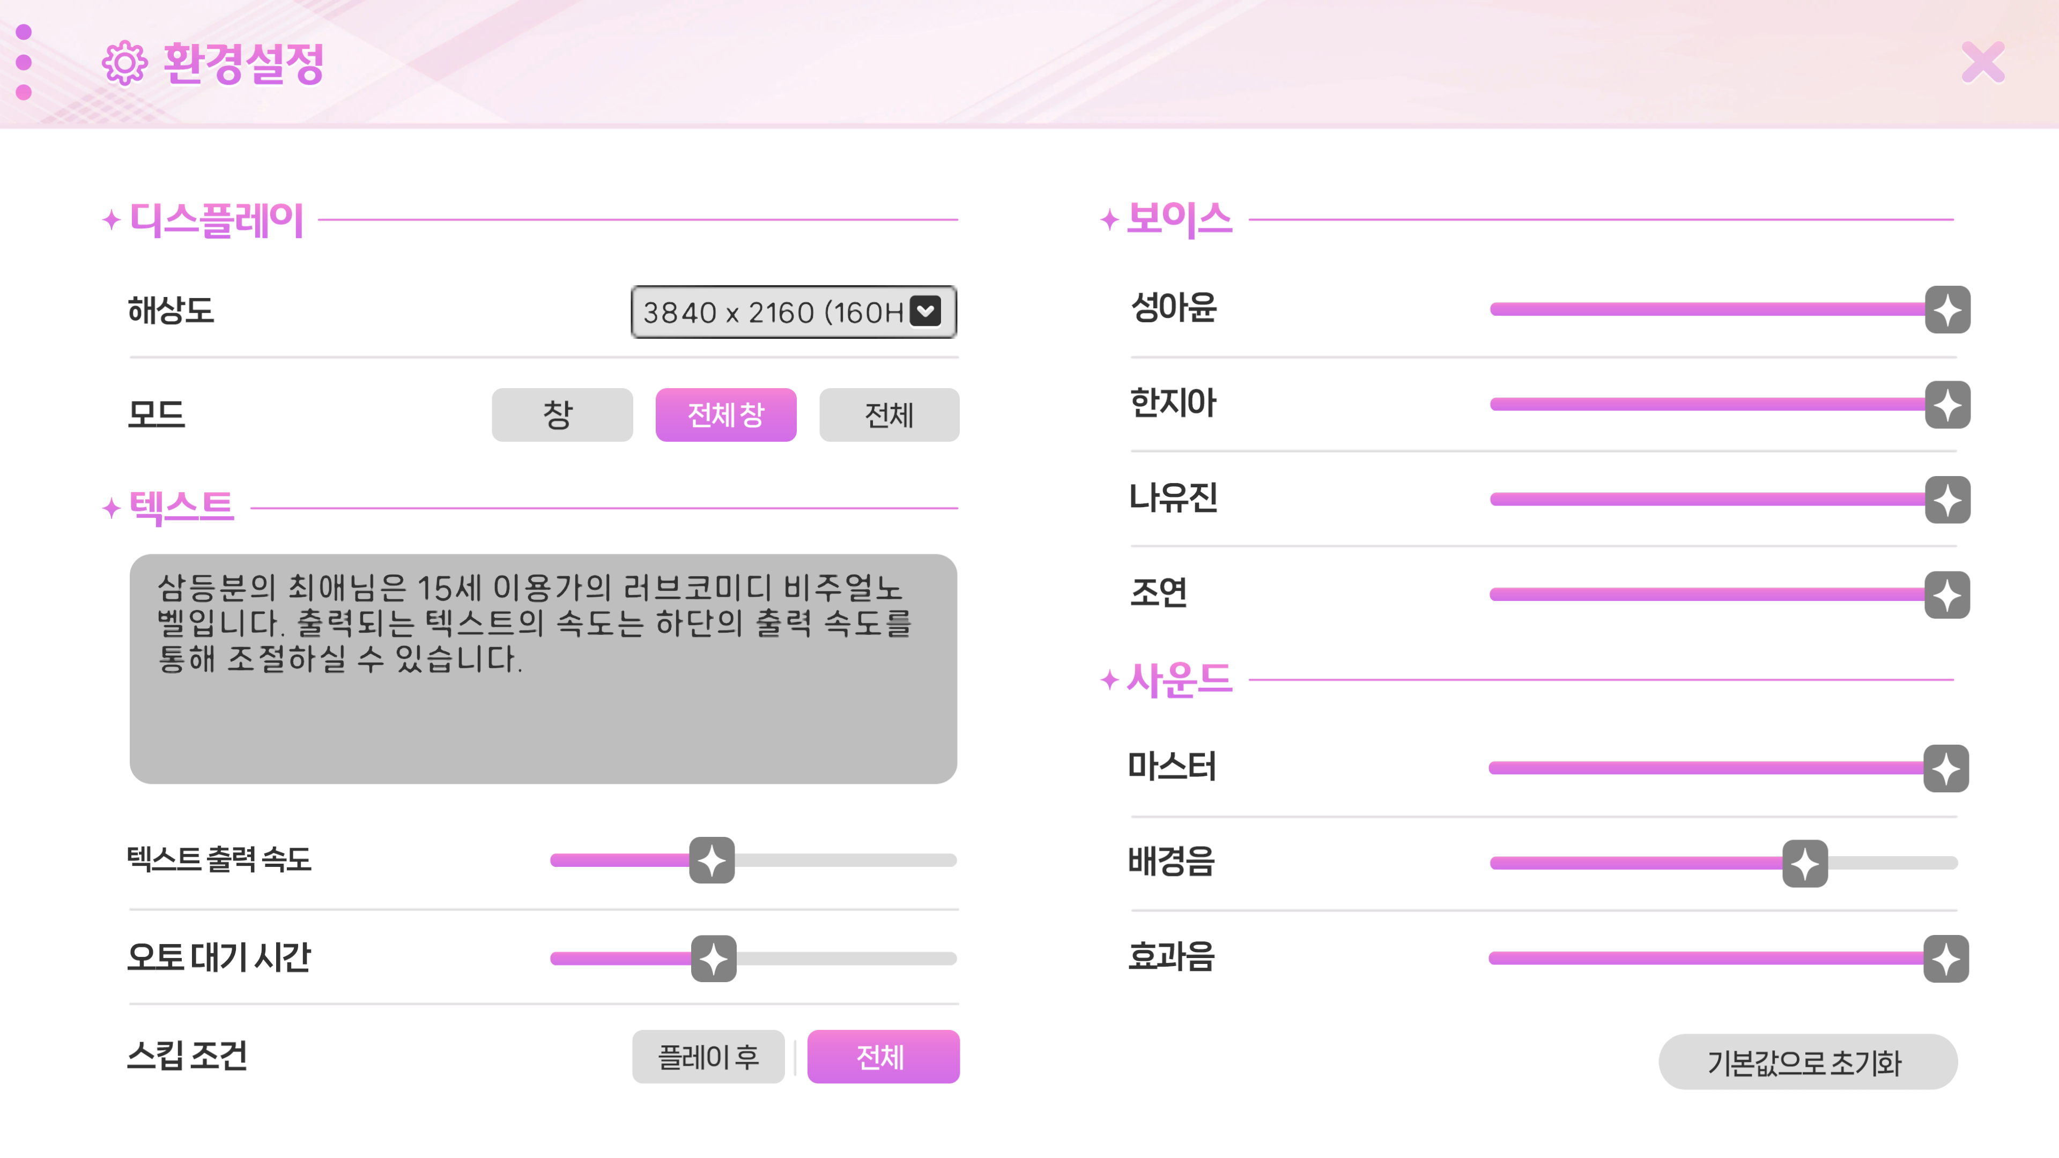Open the 해상도 resolution dropdown
The width and height of the screenshot is (2059, 1158).
(794, 311)
